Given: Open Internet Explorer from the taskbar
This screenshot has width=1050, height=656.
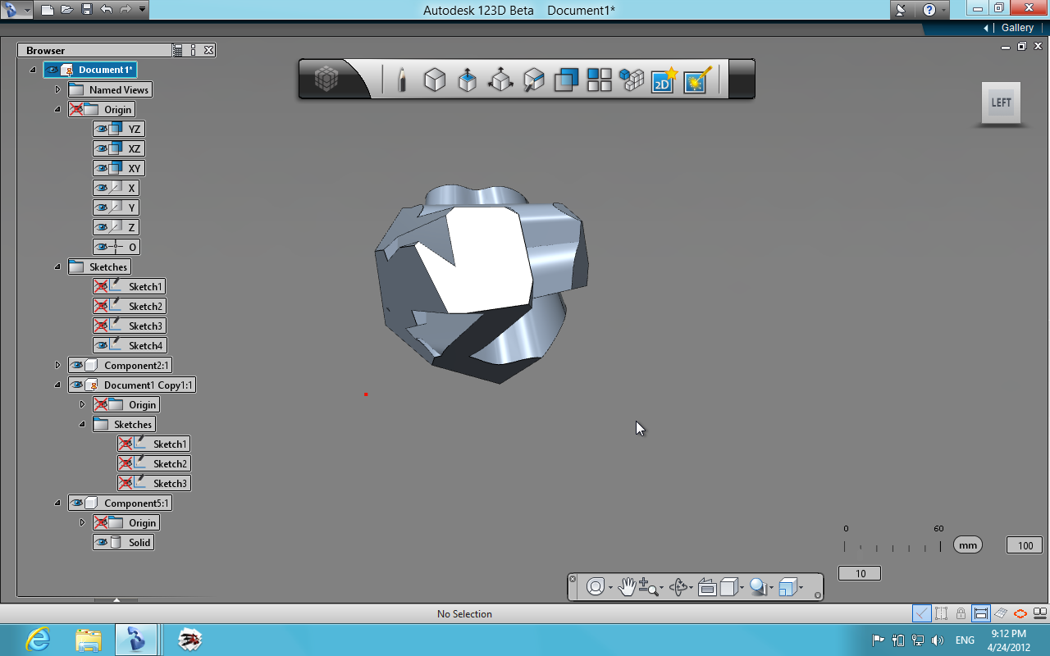Looking at the screenshot, I should click(x=38, y=640).
